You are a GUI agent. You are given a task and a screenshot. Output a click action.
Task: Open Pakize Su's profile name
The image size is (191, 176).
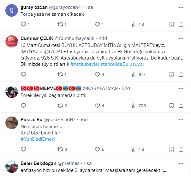coord(31,120)
